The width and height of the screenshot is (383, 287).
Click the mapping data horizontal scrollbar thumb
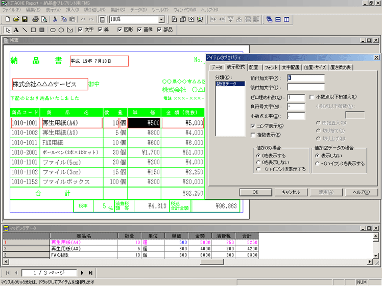click(x=211, y=262)
